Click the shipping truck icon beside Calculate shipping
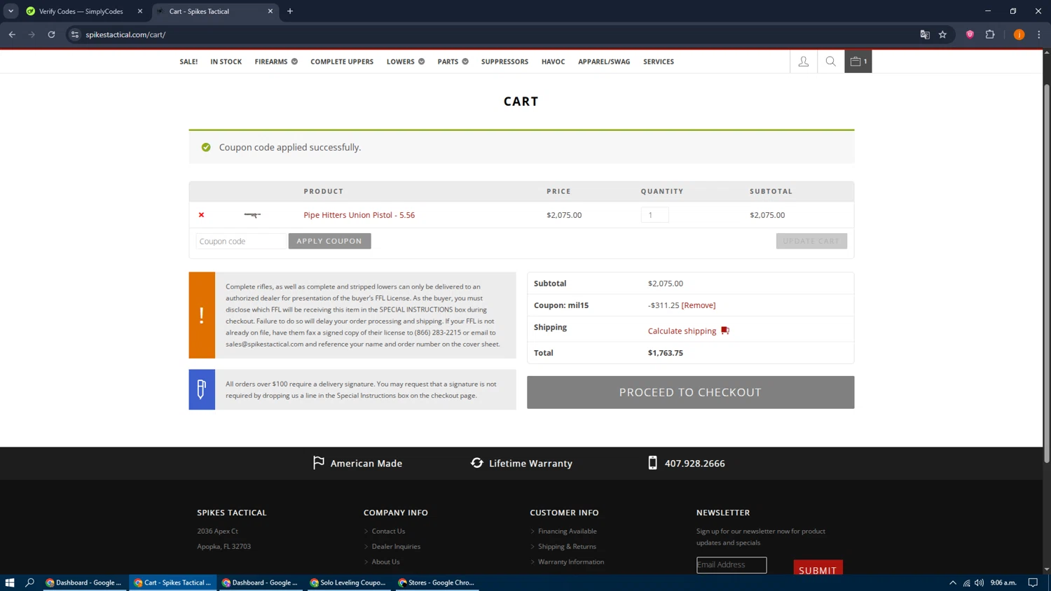The width and height of the screenshot is (1051, 591). [x=725, y=331]
